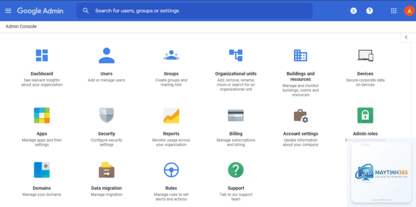Open the Admin roles padlock icon
The width and height of the screenshot is (416, 207).
[366, 116]
